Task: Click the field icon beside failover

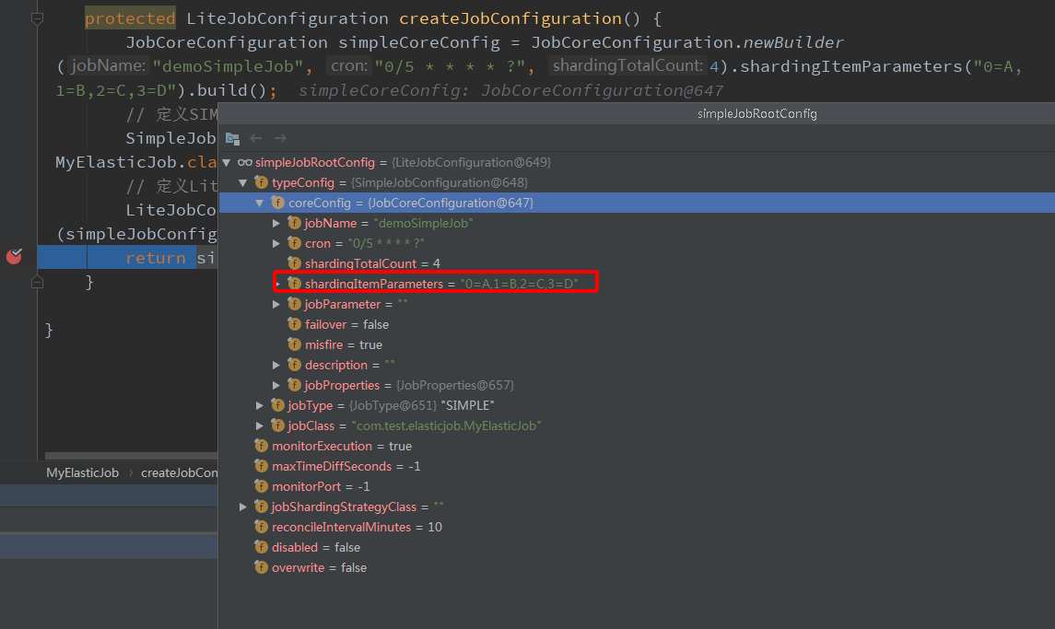Action: [294, 324]
